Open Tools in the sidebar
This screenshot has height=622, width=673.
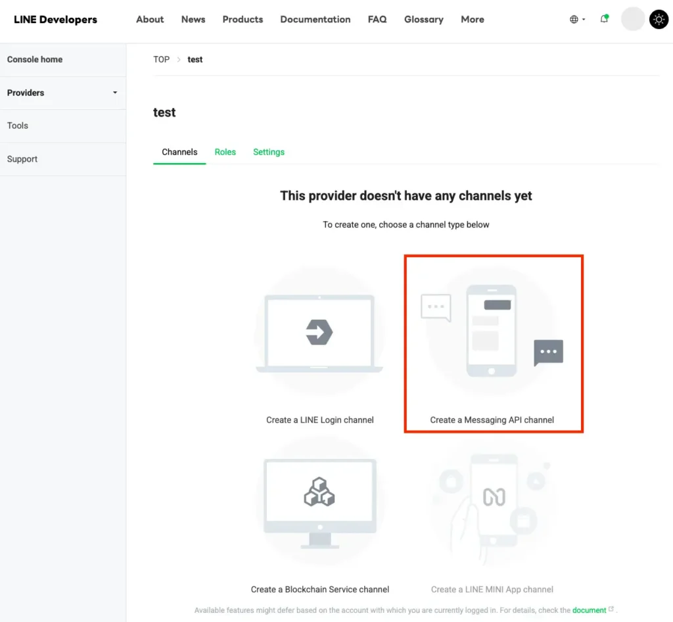18,126
